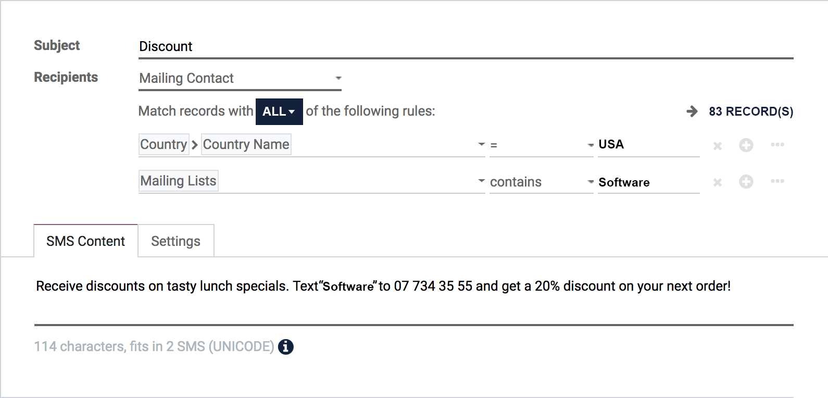Add rule after Mailing Lists row
This screenshot has width=828, height=398.
pyautogui.click(x=746, y=182)
